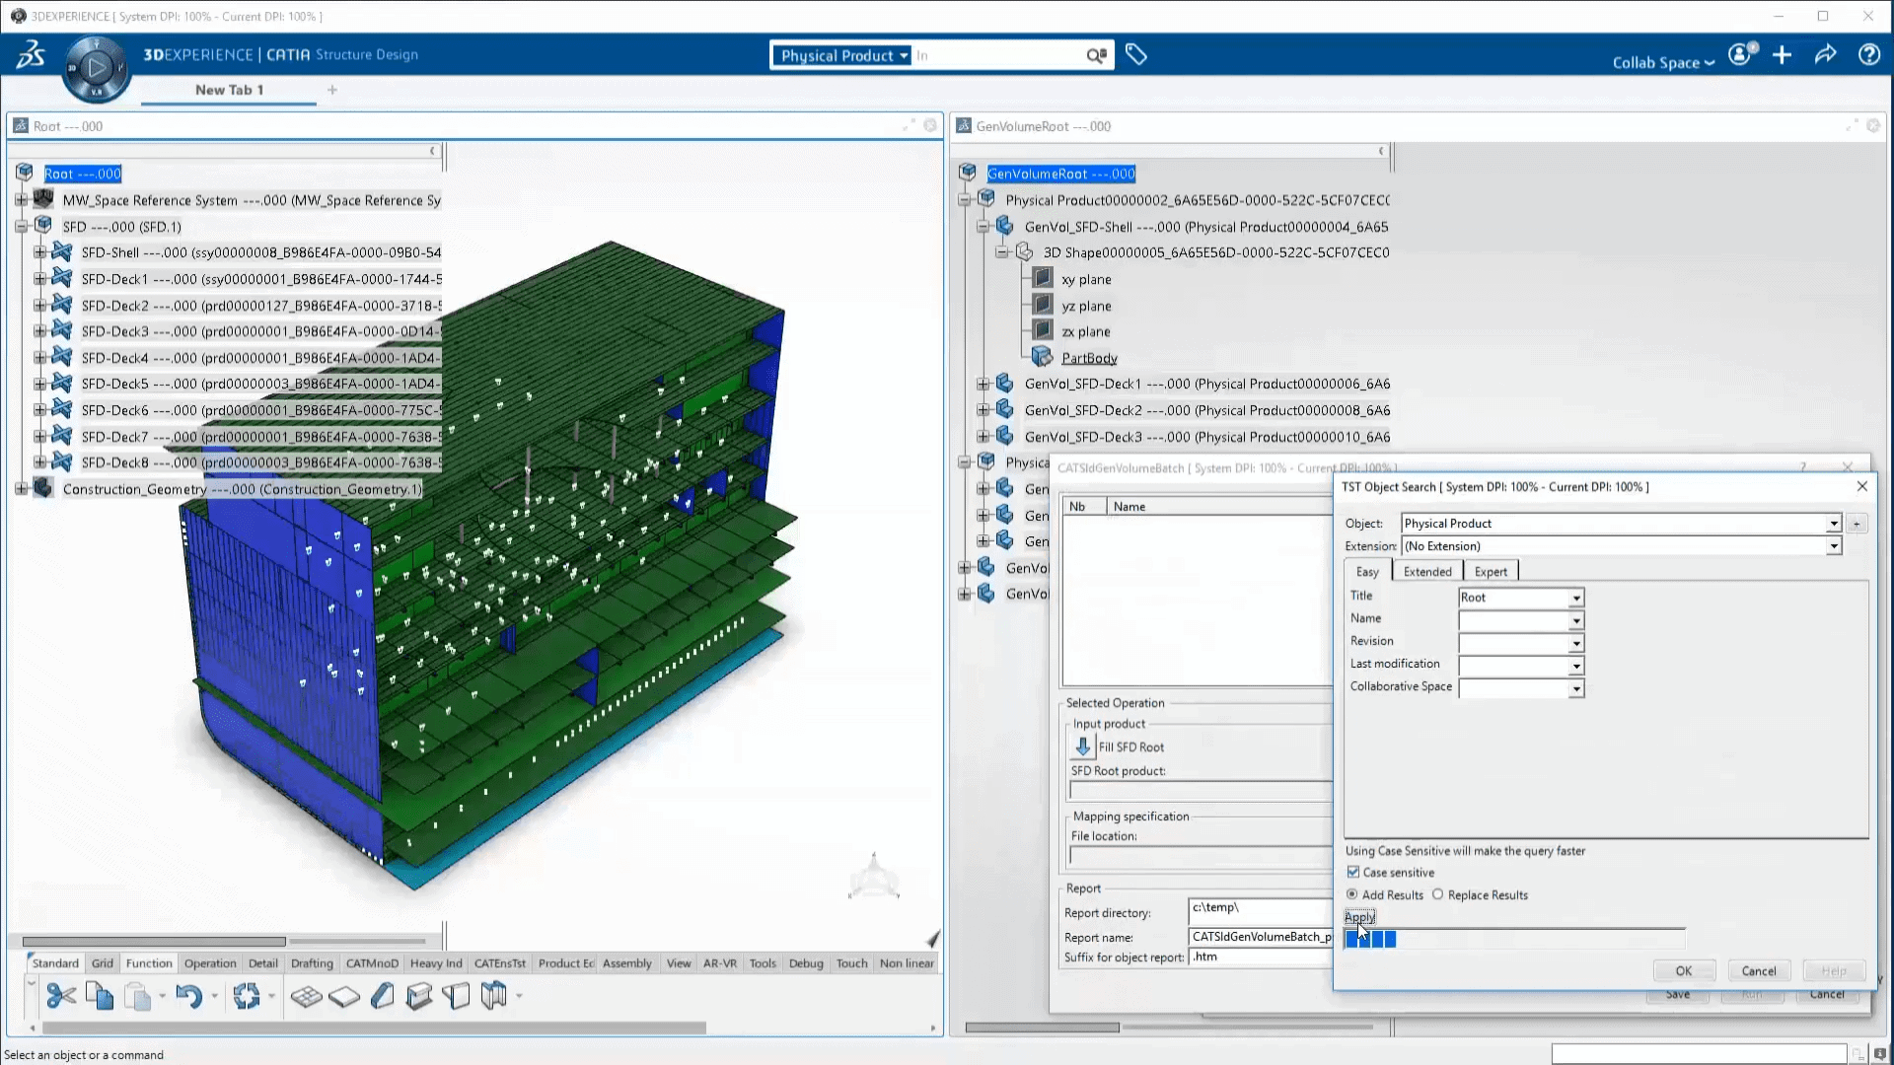Image resolution: width=1894 pixels, height=1065 pixels.
Task: Click the xy plane icon in the tree
Action: pos(1043,279)
